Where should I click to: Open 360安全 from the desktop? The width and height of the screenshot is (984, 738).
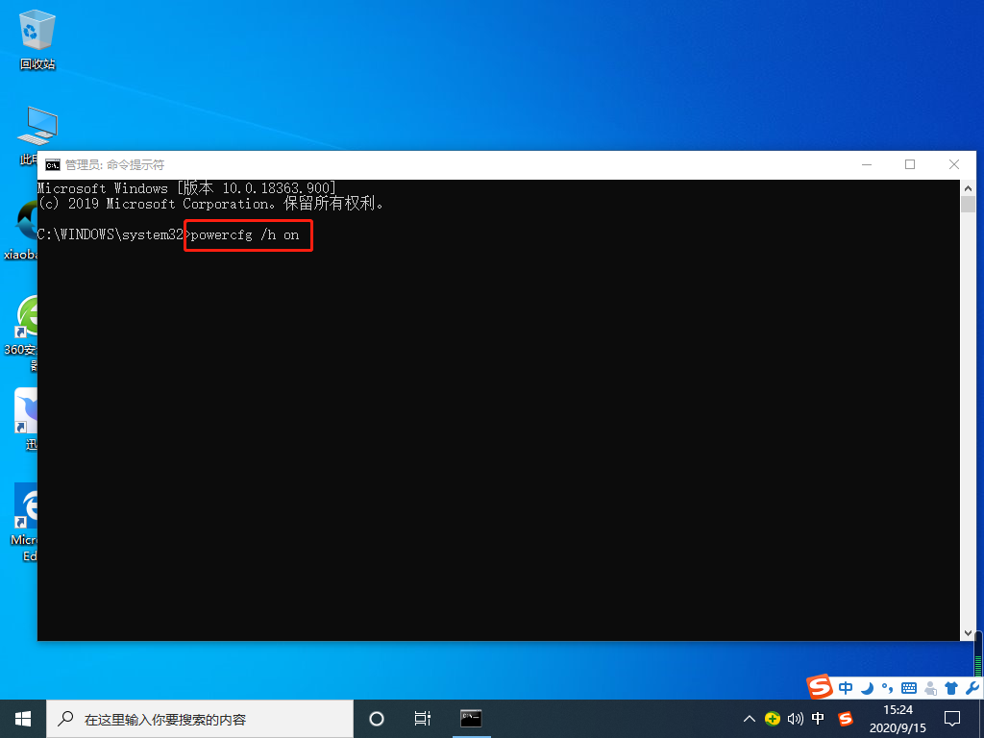[x=26, y=317]
